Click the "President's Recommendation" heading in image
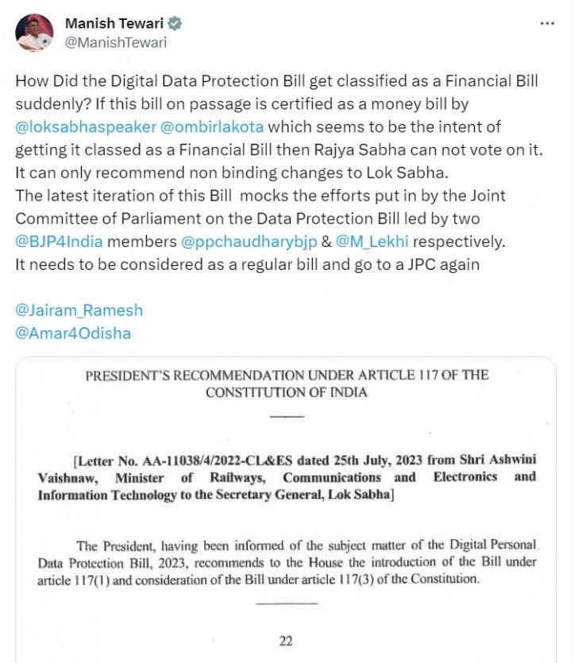 [x=287, y=384]
